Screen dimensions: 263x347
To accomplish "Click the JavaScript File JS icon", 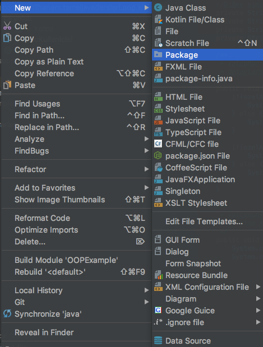I will point(158,121).
